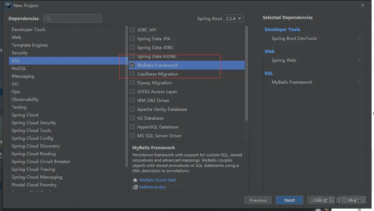Click the Reference doc book icon

pyautogui.click(x=135, y=187)
